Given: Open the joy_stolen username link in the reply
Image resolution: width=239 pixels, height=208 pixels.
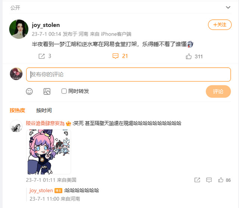Looking at the screenshot, I should tap(41, 190).
